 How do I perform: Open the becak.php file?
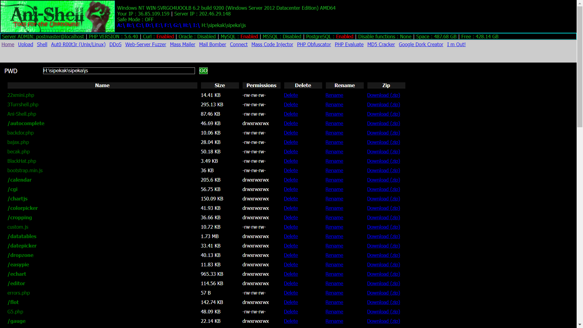[19, 152]
